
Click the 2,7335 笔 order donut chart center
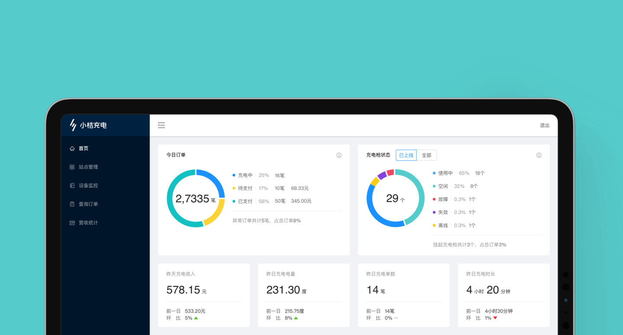[x=196, y=198]
